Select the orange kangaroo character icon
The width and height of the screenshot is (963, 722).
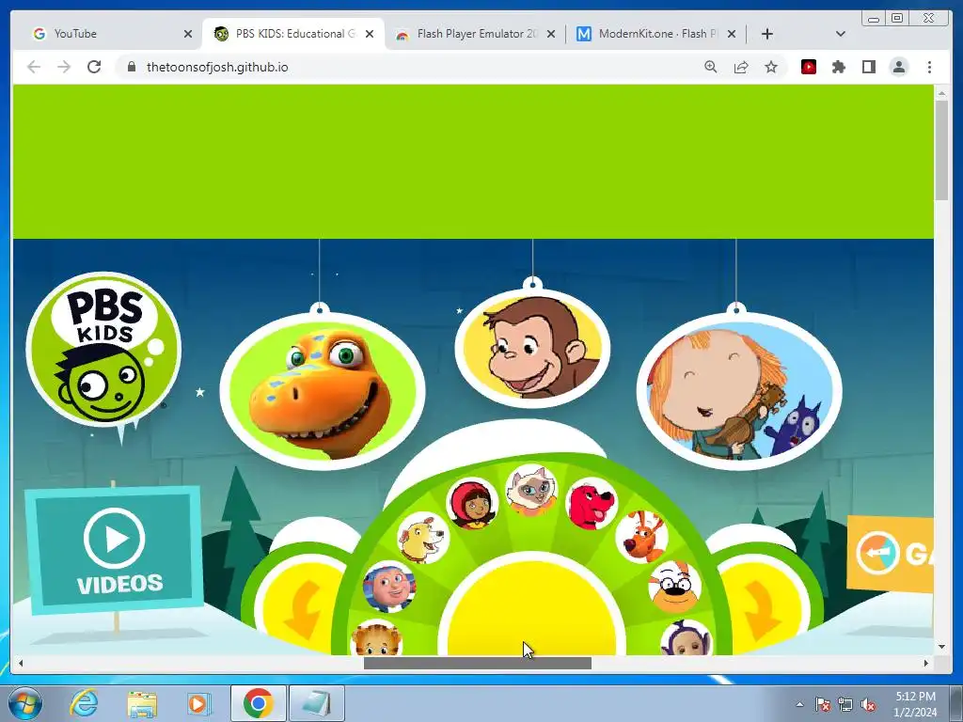click(641, 537)
